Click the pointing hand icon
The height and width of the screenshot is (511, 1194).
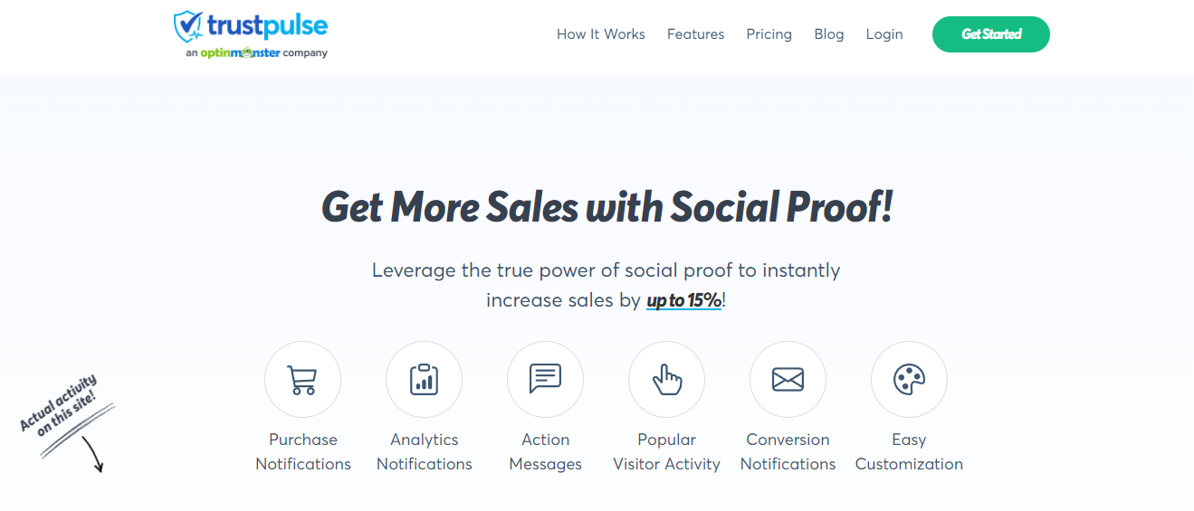[x=666, y=379]
